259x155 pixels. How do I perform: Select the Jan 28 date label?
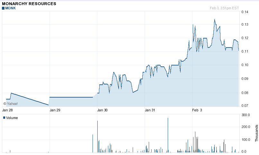click(x=7, y=110)
